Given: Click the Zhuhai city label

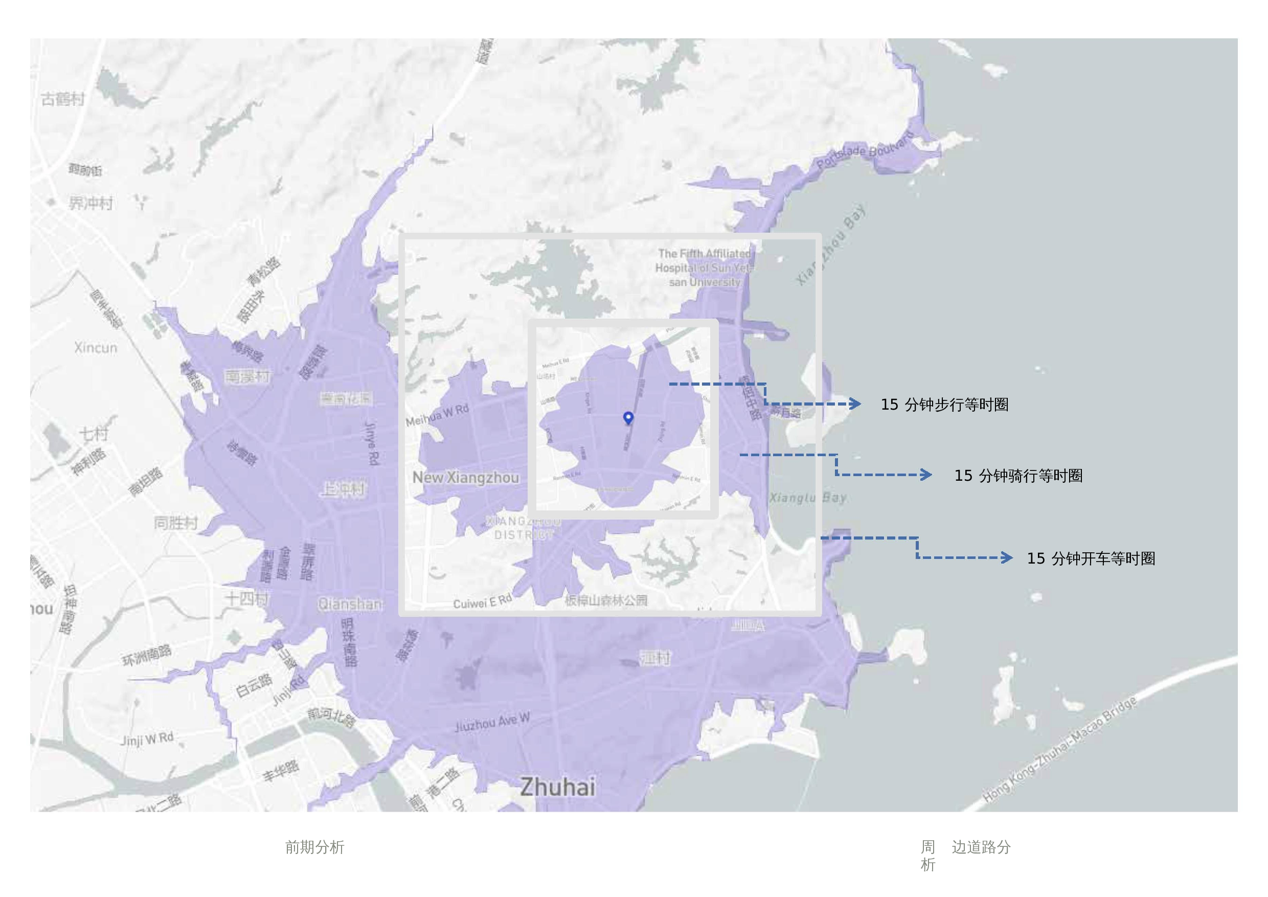Looking at the screenshot, I should coord(557,787).
